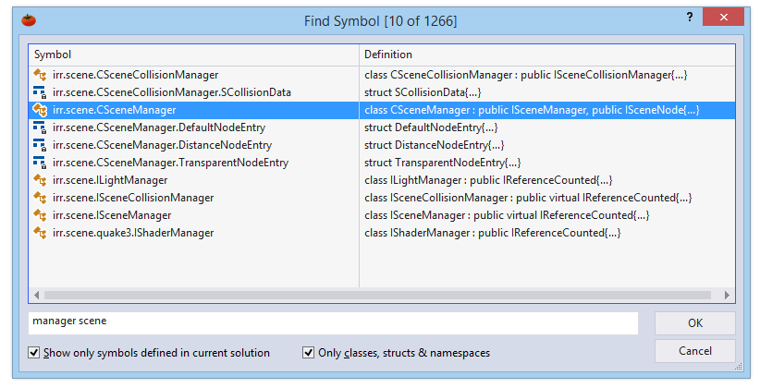Viewport: 760px width, 388px height.
Task: Toggle Only classes, structs & namespaces checkbox
Action: 309,353
